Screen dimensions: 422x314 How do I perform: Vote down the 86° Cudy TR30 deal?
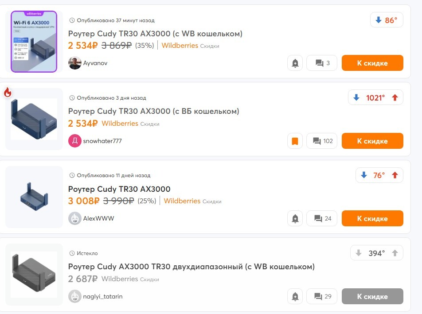point(378,20)
